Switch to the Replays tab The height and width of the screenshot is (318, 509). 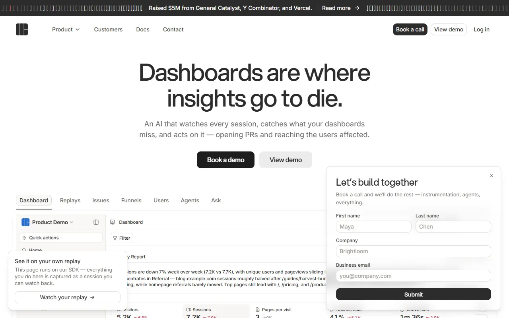[x=70, y=200]
